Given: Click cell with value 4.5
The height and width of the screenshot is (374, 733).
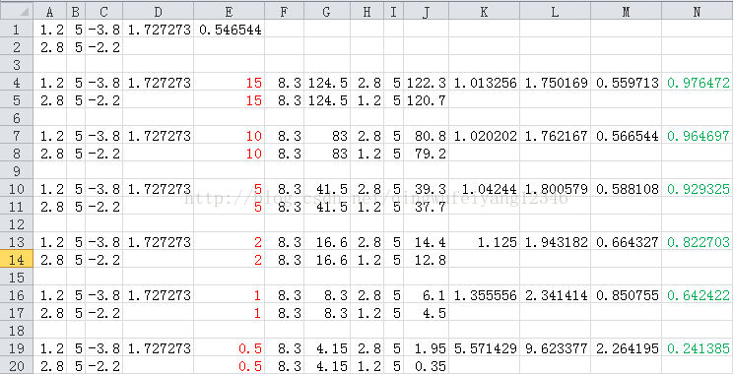Looking at the screenshot, I should pos(426,312).
